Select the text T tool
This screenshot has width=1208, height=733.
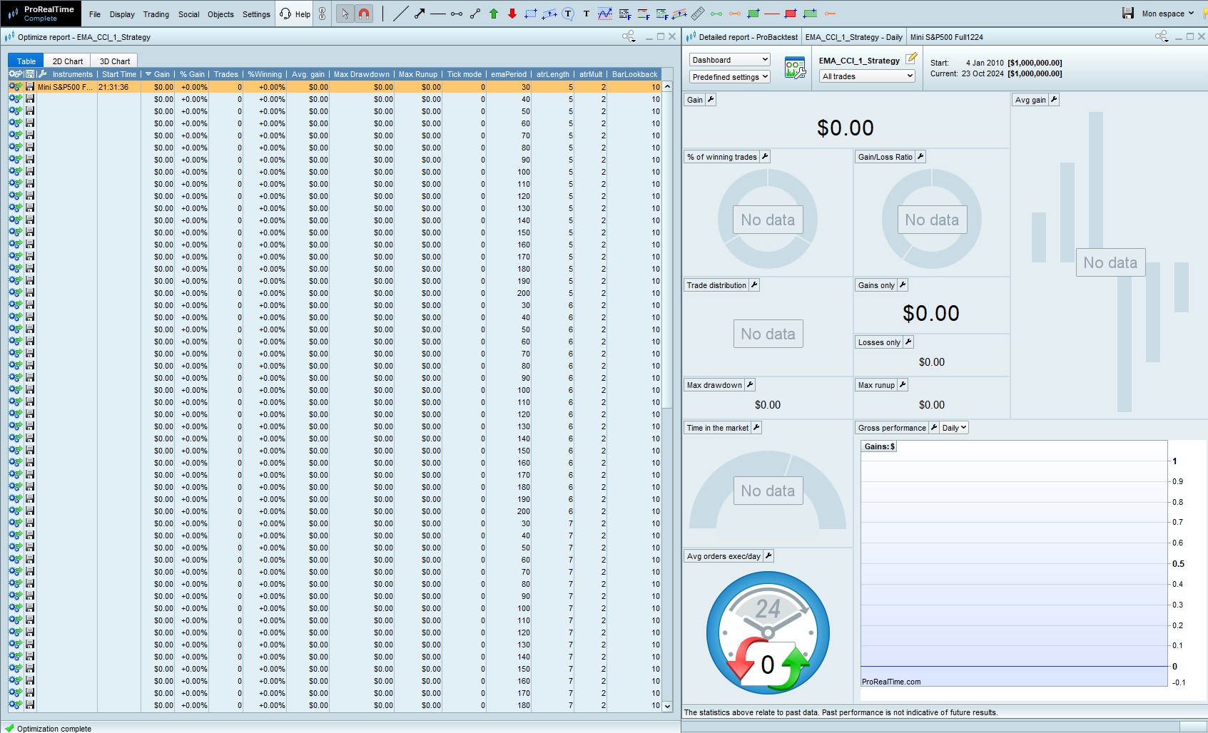point(587,14)
